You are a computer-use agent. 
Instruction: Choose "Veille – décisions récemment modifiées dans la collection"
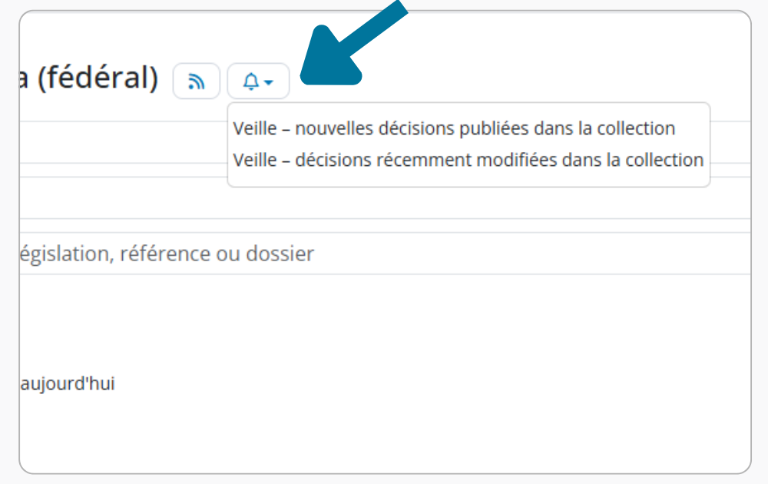[x=468, y=160]
